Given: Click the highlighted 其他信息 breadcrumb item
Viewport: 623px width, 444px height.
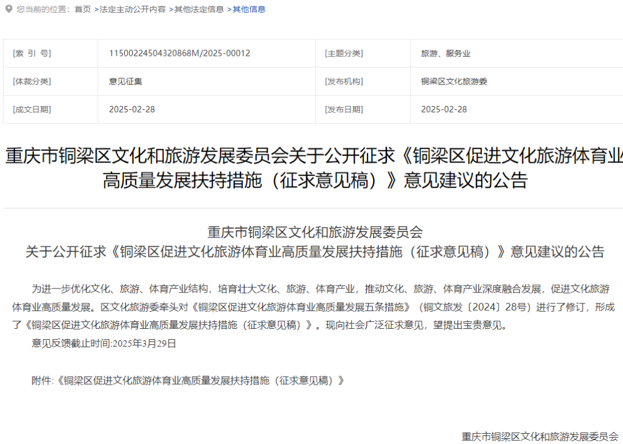Looking at the screenshot, I should 249,9.
